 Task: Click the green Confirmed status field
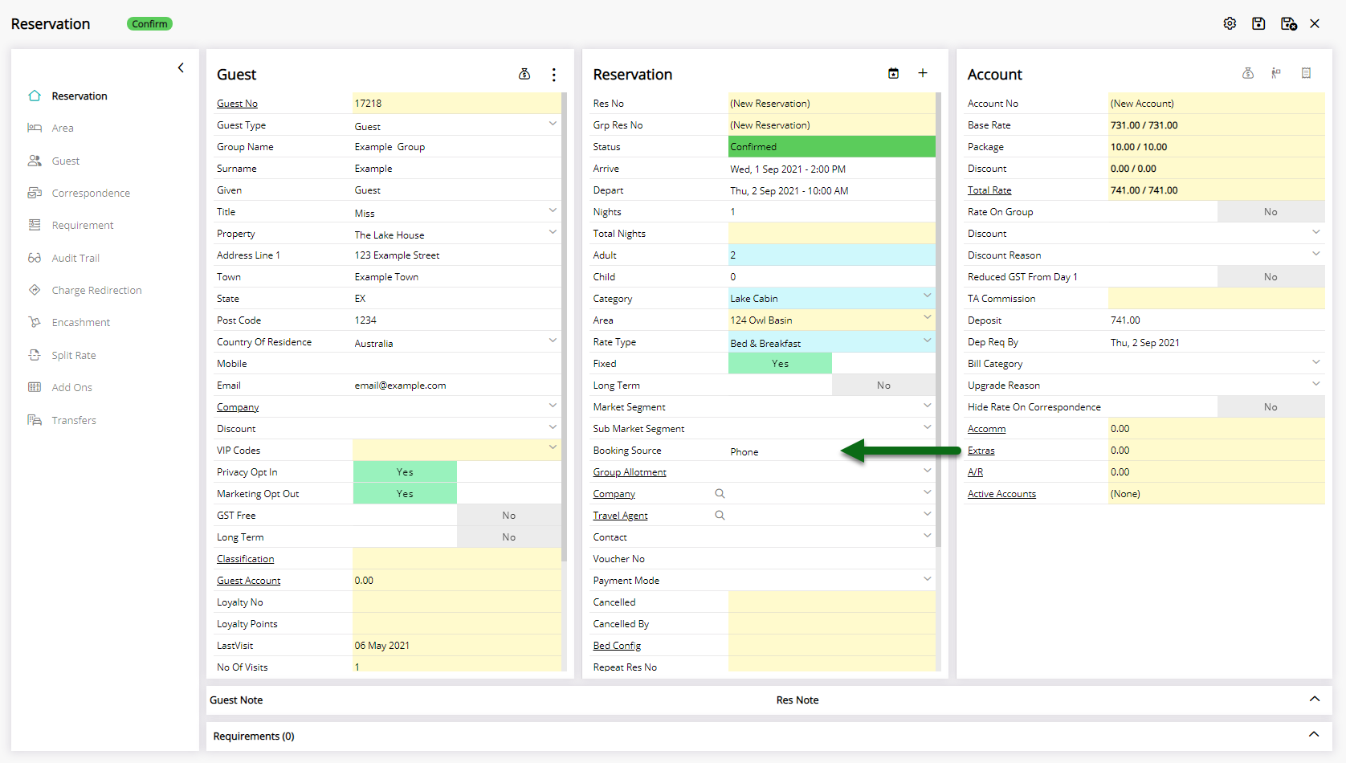(832, 147)
